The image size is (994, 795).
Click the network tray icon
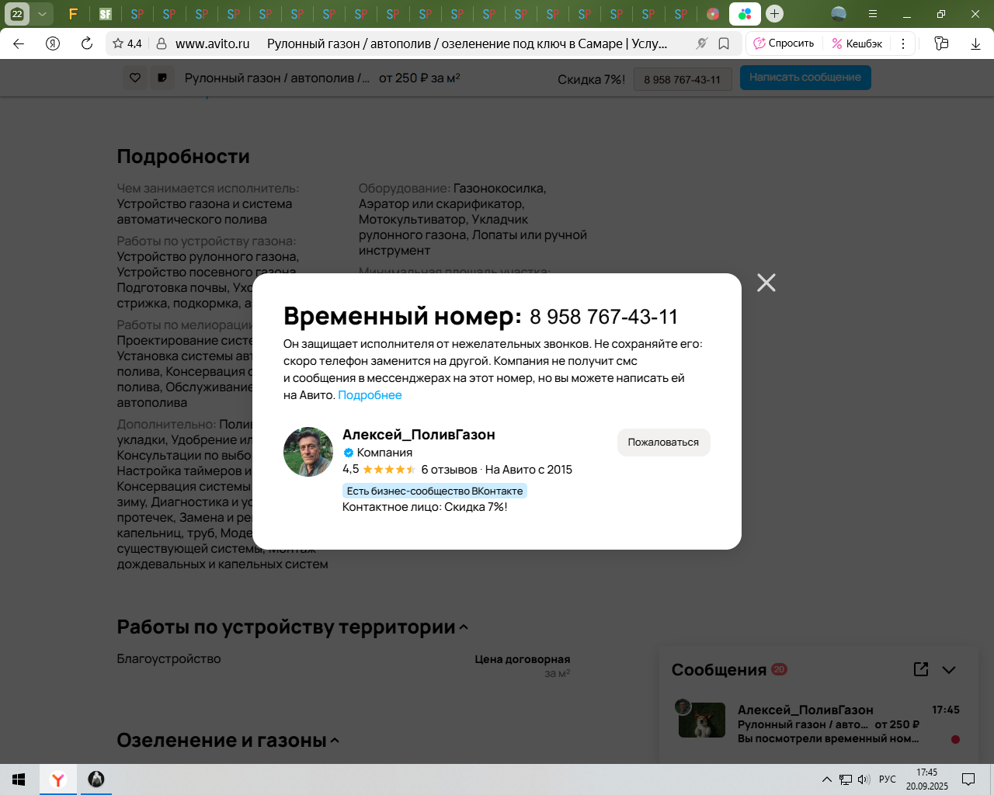(x=846, y=779)
